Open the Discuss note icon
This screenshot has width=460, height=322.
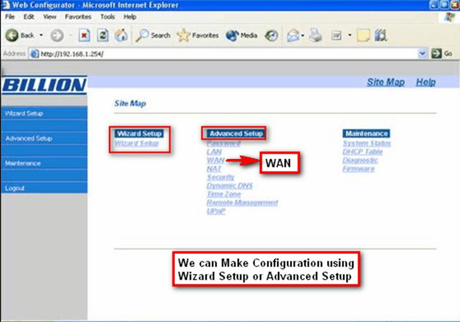tap(363, 36)
